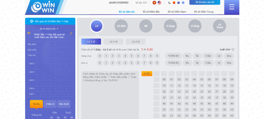Click account ID s8s00124580982

119,3
